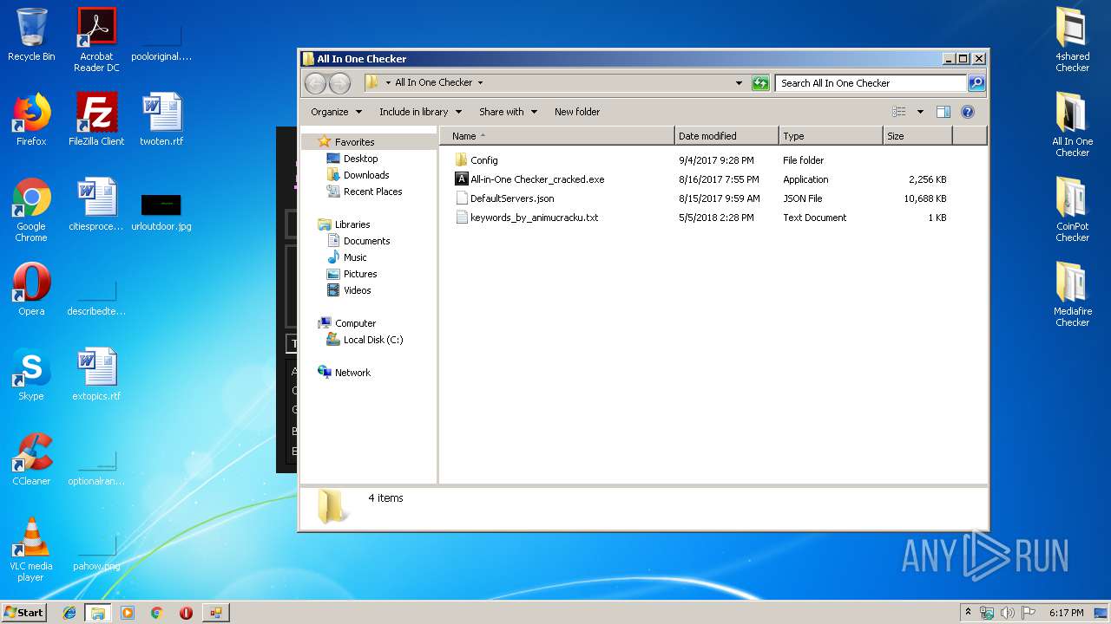Click the taskbar clock showing 6:17 PM
1111x624 pixels.
coord(1066,613)
